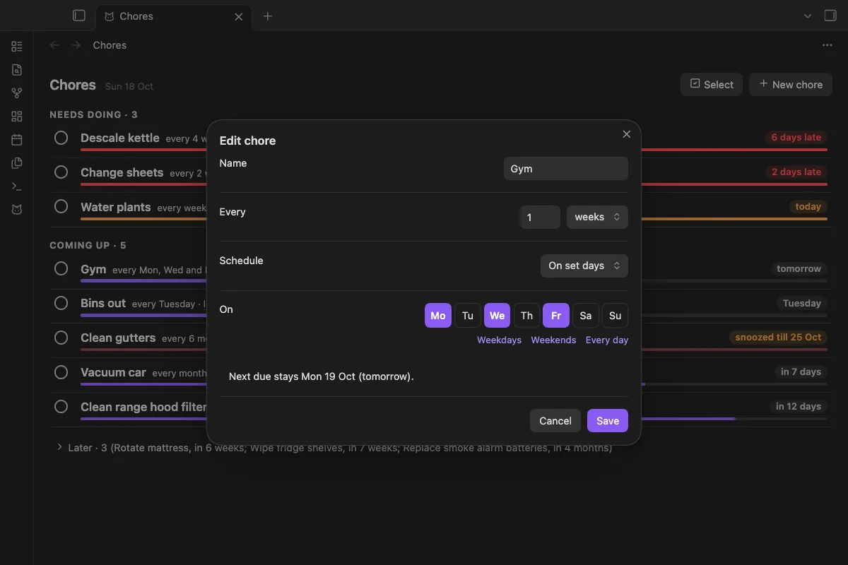Open the graph view sidebar icon
The height and width of the screenshot is (565, 848).
(17, 93)
